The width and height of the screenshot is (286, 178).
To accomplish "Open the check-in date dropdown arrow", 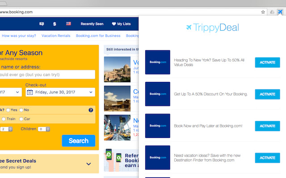I will click(17, 92).
